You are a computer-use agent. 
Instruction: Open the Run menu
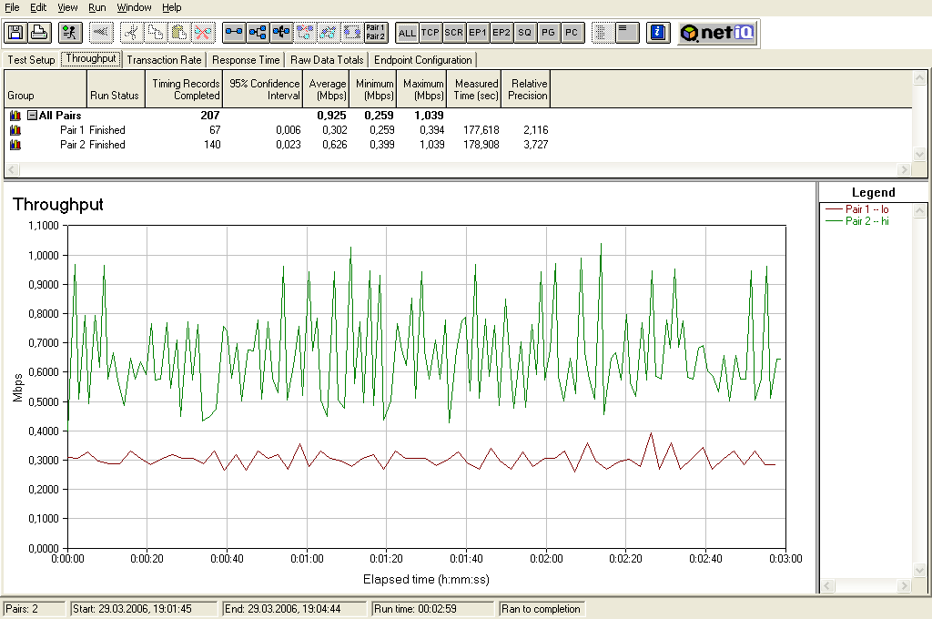[x=96, y=7]
